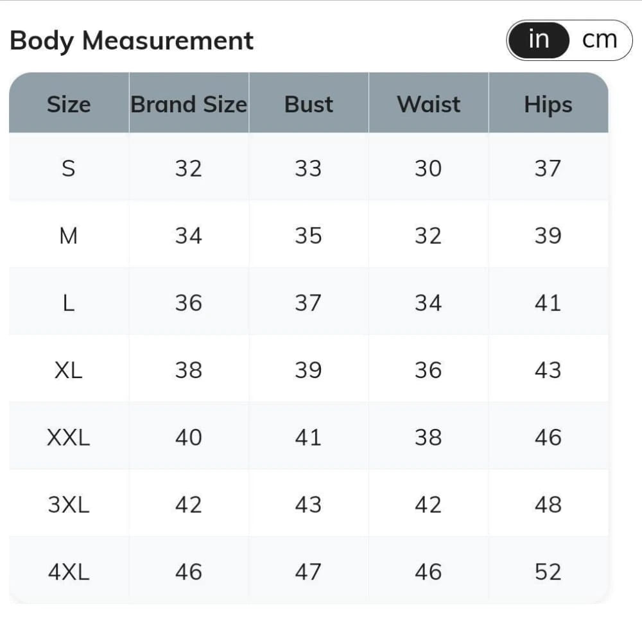
Task: Select the 4XL size row label
Action: (x=69, y=571)
